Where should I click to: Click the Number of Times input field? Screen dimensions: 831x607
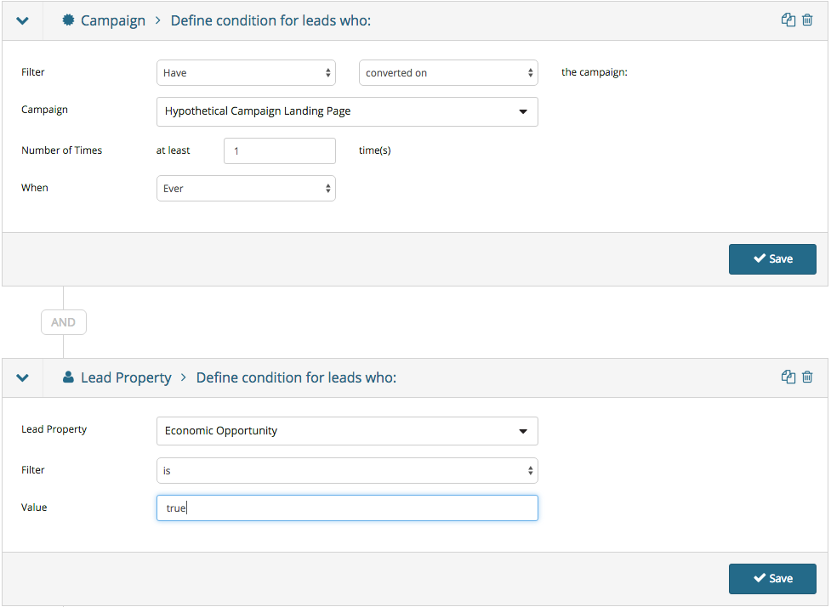(279, 151)
